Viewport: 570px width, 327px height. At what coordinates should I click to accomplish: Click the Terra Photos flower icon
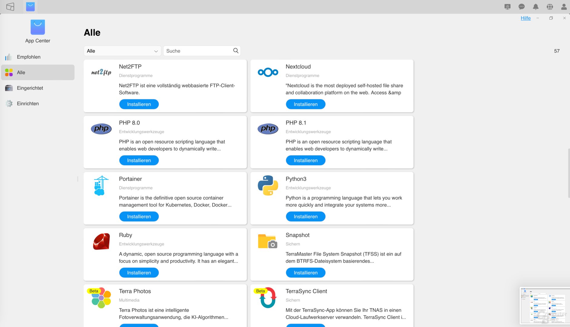click(x=101, y=298)
